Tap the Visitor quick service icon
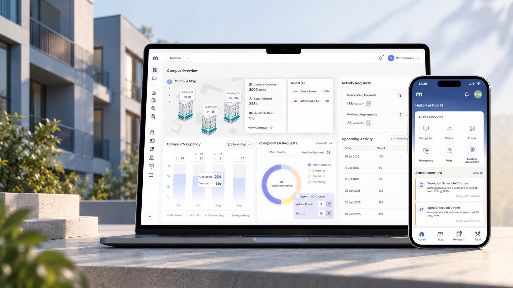Image resolution: width=513 pixels, height=288 pixels. (449, 128)
